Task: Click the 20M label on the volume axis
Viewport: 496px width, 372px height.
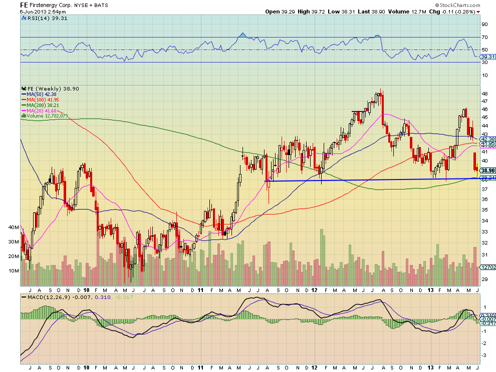Action: pyautogui.click(x=14, y=256)
